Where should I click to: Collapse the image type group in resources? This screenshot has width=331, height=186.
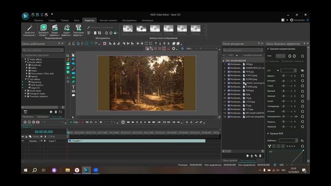[x=223, y=61]
